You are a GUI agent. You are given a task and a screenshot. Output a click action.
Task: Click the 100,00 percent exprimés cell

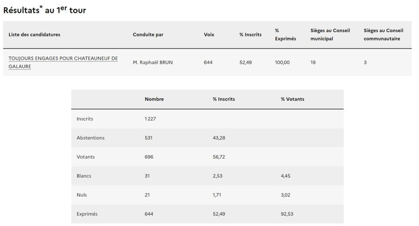(x=282, y=62)
